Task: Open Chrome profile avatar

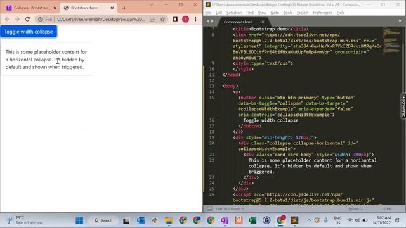Action: (185, 19)
